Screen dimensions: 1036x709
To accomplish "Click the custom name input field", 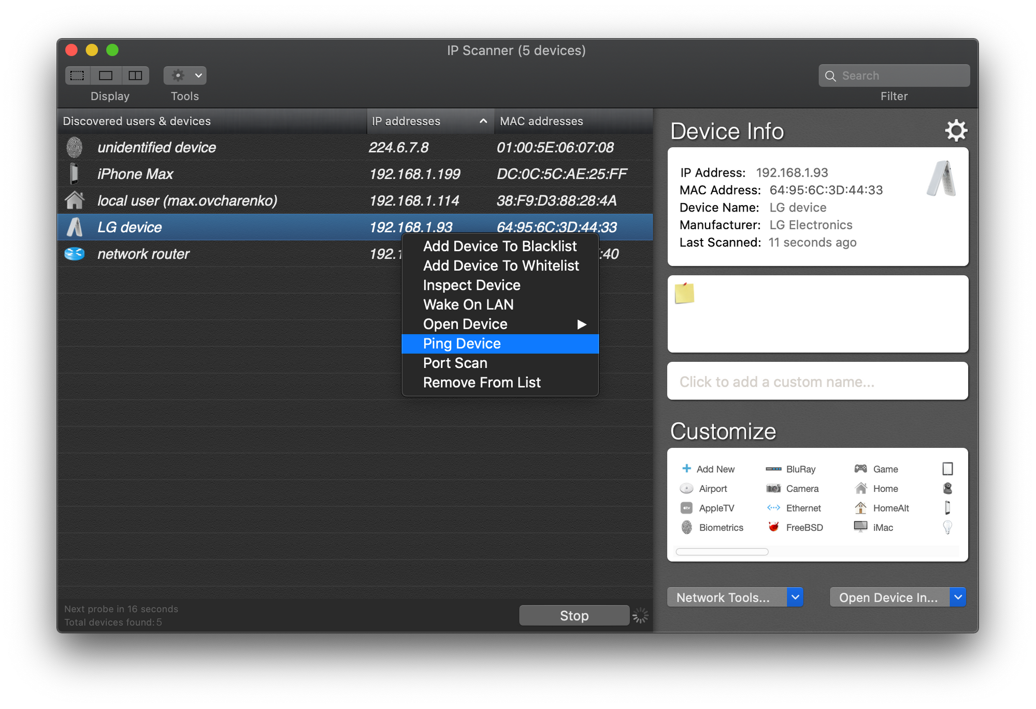I will [817, 381].
